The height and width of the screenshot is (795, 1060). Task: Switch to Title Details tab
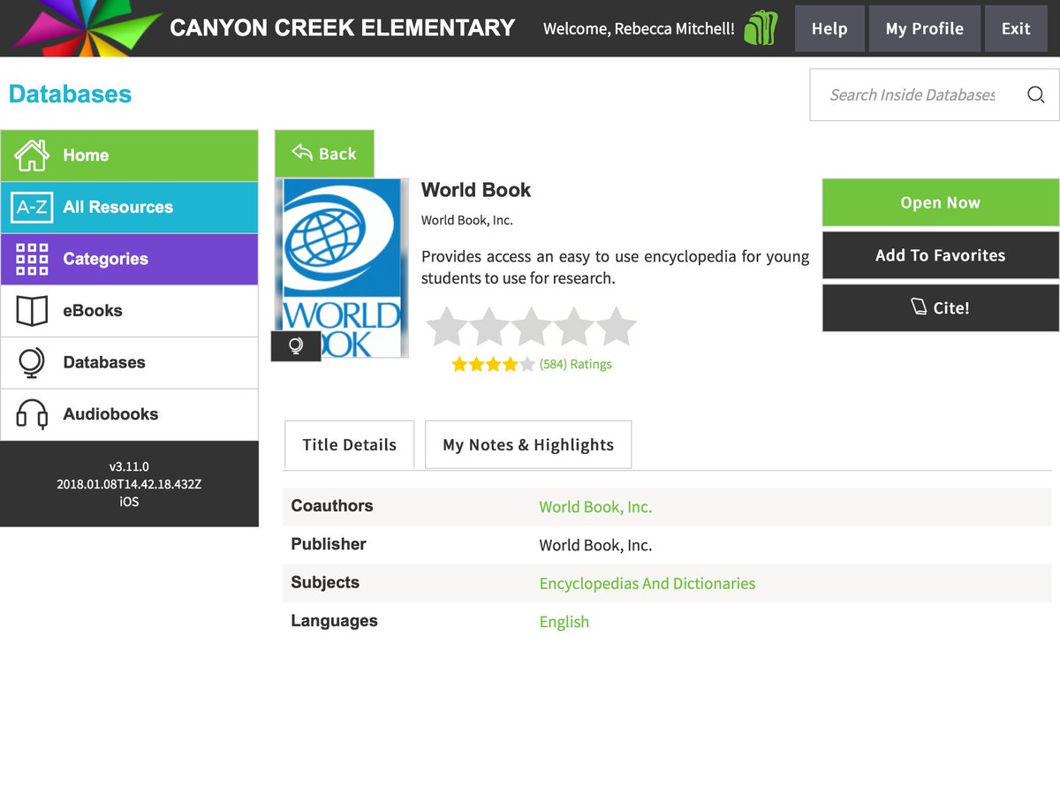tap(349, 444)
